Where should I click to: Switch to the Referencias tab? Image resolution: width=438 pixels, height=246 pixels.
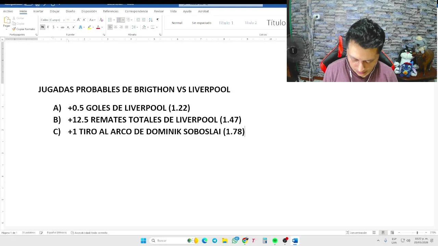click(111, 11)
